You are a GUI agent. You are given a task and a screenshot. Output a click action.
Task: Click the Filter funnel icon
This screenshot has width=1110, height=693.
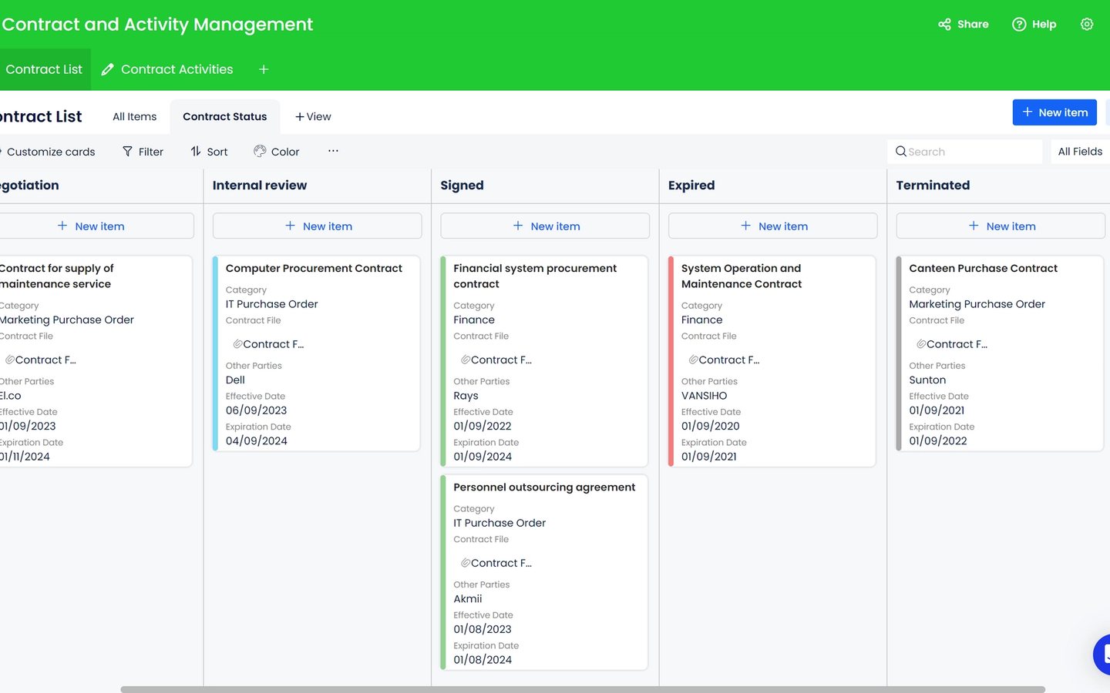[127, 152]
